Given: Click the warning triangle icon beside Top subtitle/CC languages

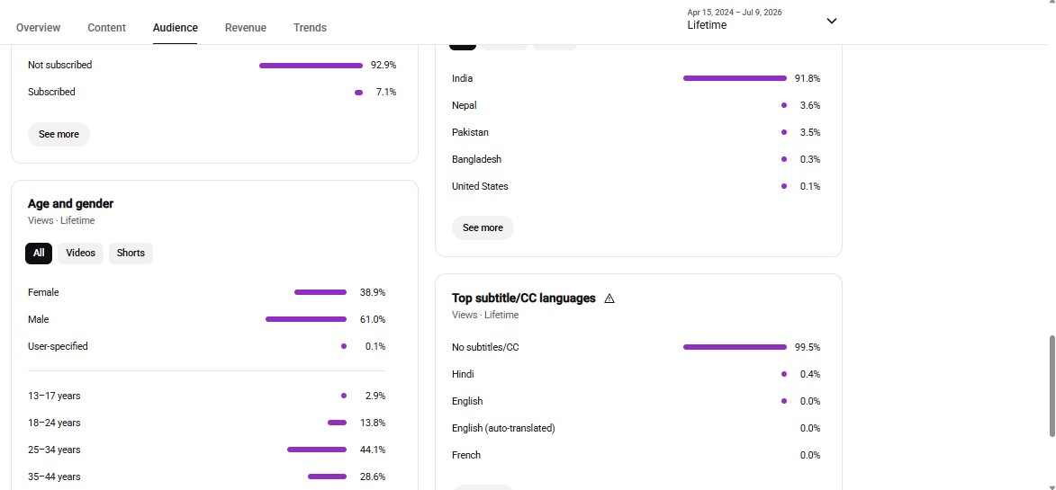Looking at the screenshot, I should (x=609, y=298).
